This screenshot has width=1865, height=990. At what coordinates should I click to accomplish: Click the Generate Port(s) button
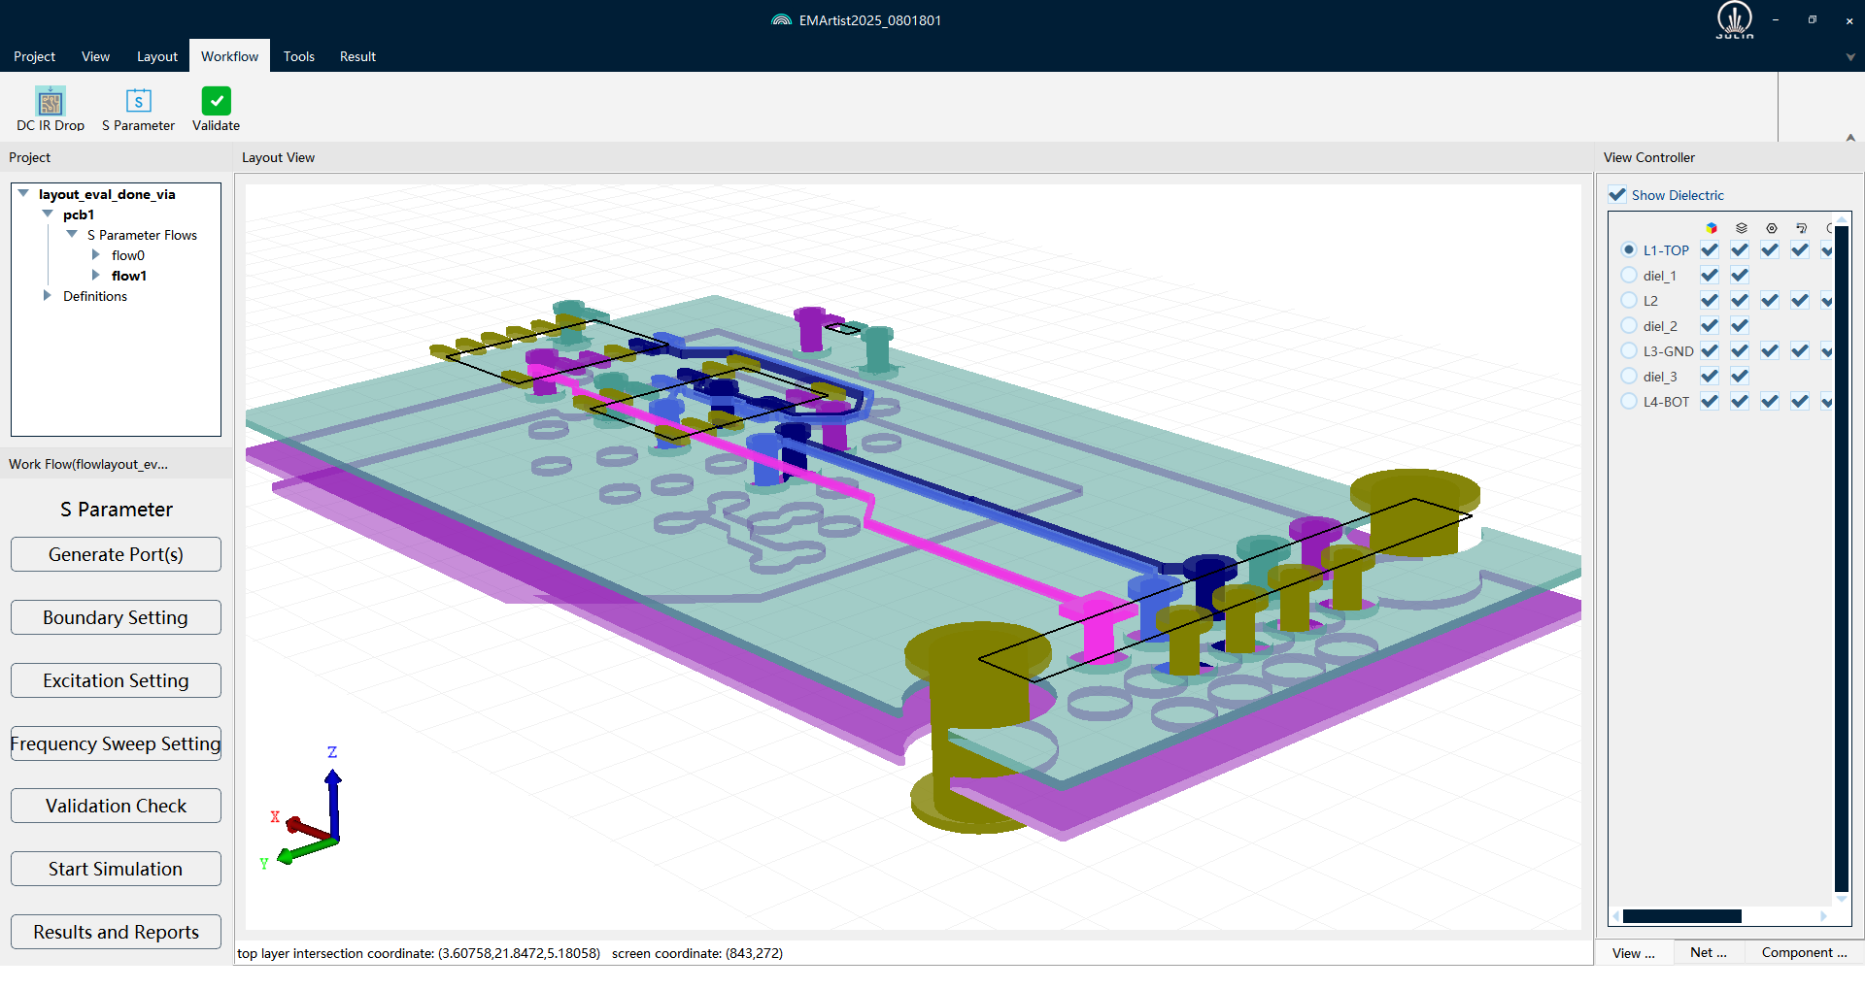point(116,554)
